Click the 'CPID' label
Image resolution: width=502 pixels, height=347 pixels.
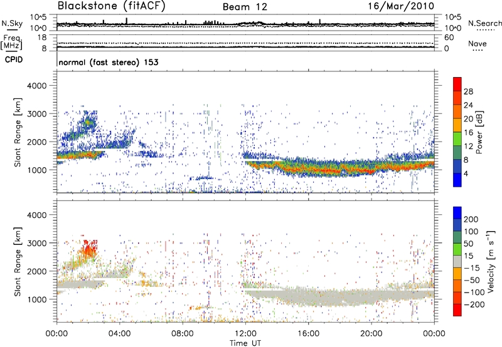pos(14,60)
